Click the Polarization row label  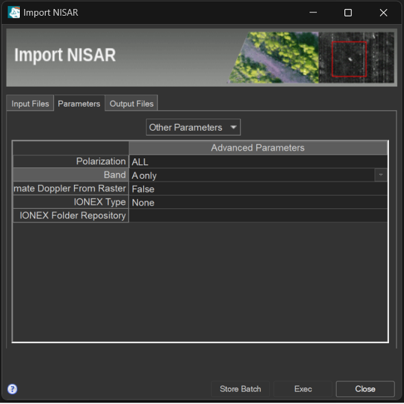pos(71,162)
